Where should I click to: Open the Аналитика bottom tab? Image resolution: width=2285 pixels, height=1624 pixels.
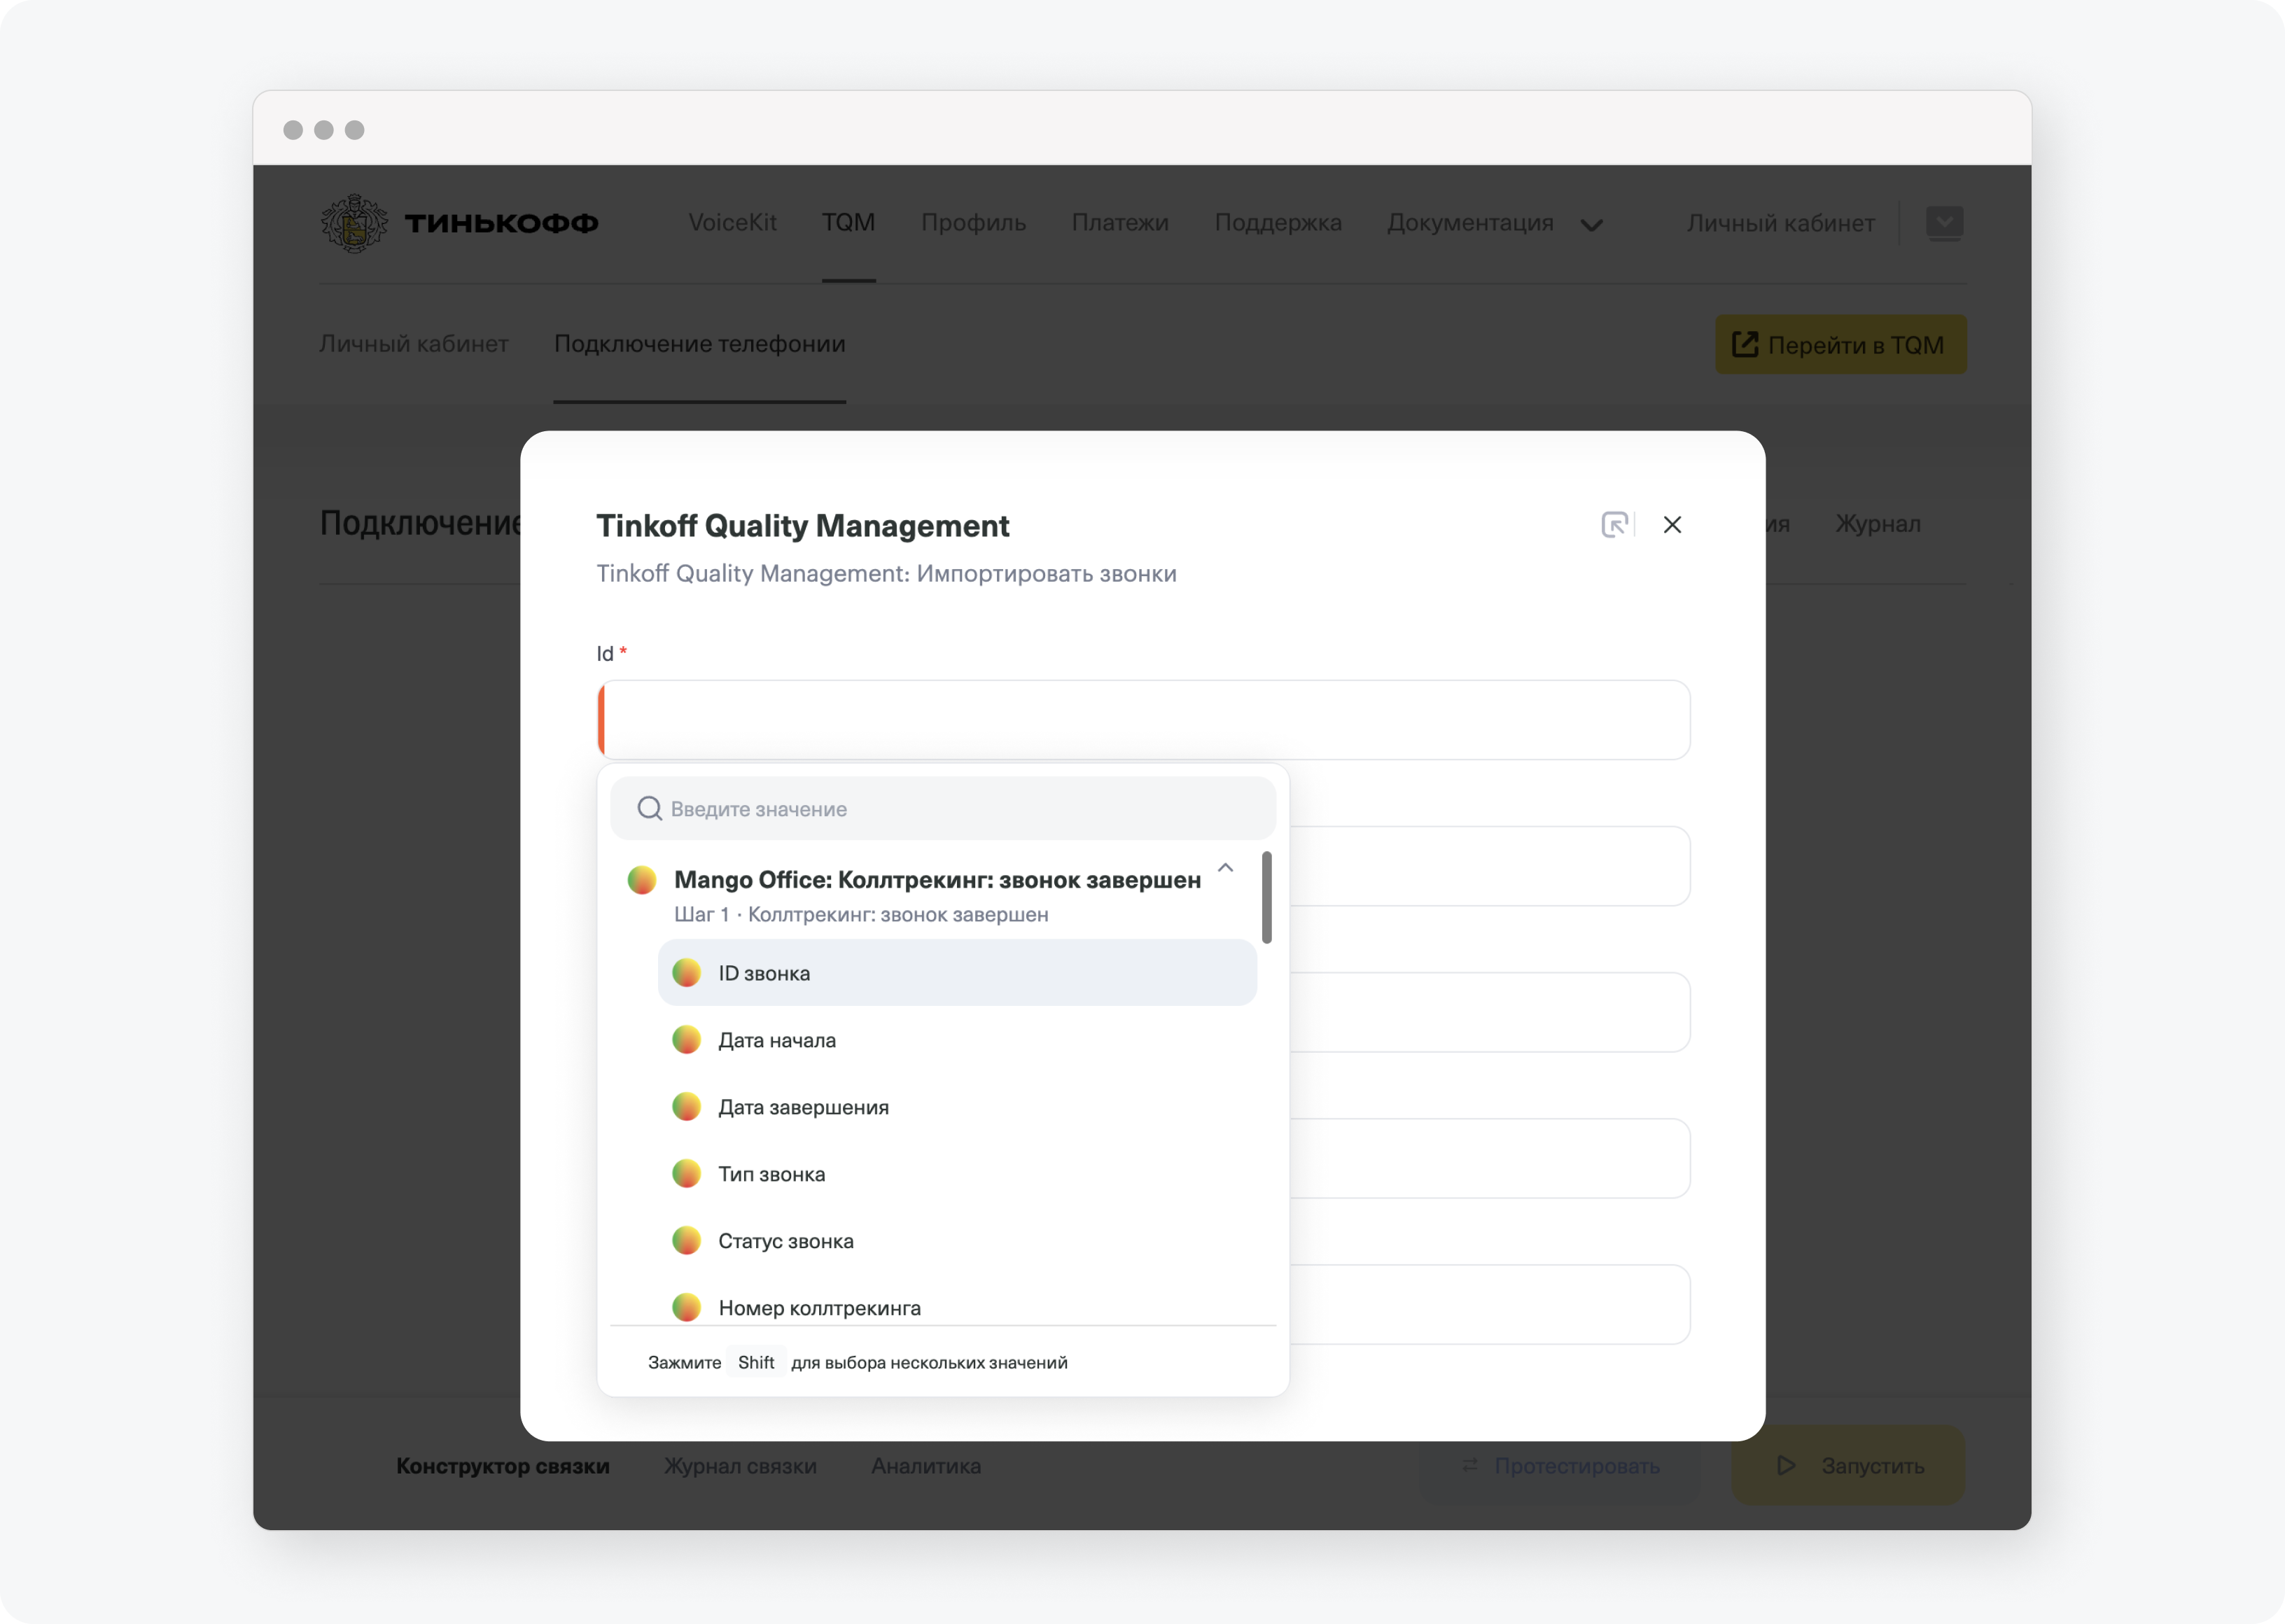click(x=925, y=1466)
